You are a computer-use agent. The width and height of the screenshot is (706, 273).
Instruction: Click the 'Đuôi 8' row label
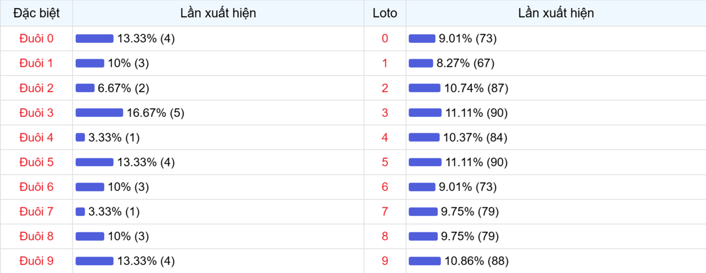[36, 236]
